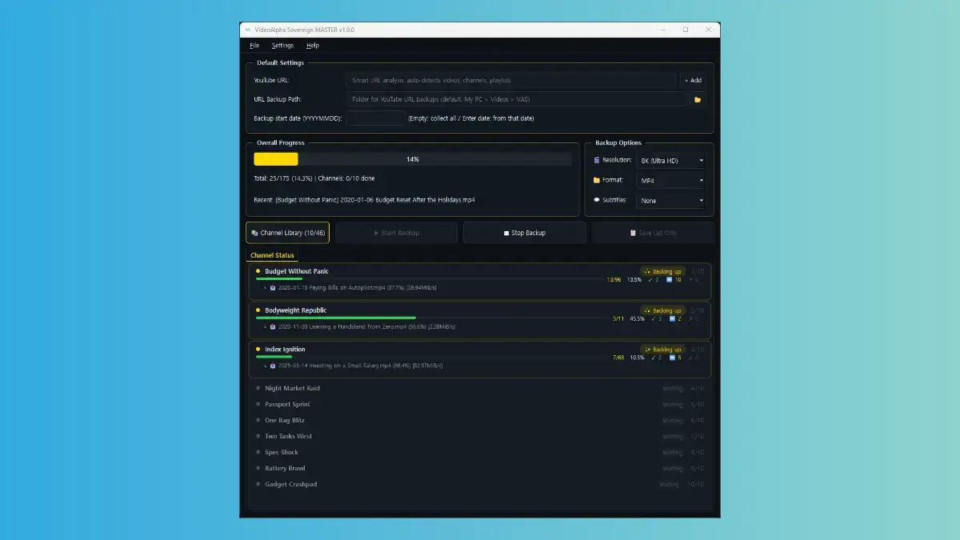Click the One Bag Blitz channel row
Image resolution: width=960 pixels, height=540 pixels.
tap(480, 420)
